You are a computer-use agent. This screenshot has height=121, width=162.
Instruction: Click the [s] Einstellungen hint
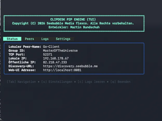coord(57,82)
